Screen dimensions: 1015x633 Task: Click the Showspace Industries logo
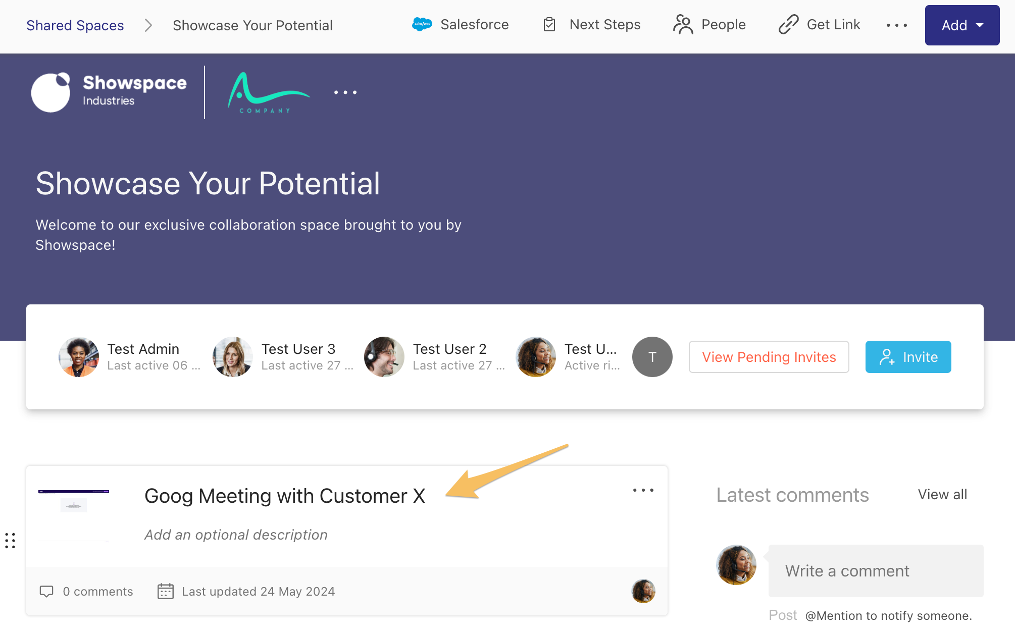pyautogui.click(x=109, y=92)
